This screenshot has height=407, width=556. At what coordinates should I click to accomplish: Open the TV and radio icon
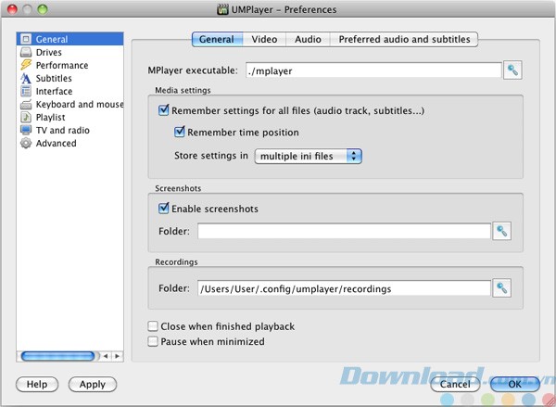pyautogui.click(x=26, y=131)
